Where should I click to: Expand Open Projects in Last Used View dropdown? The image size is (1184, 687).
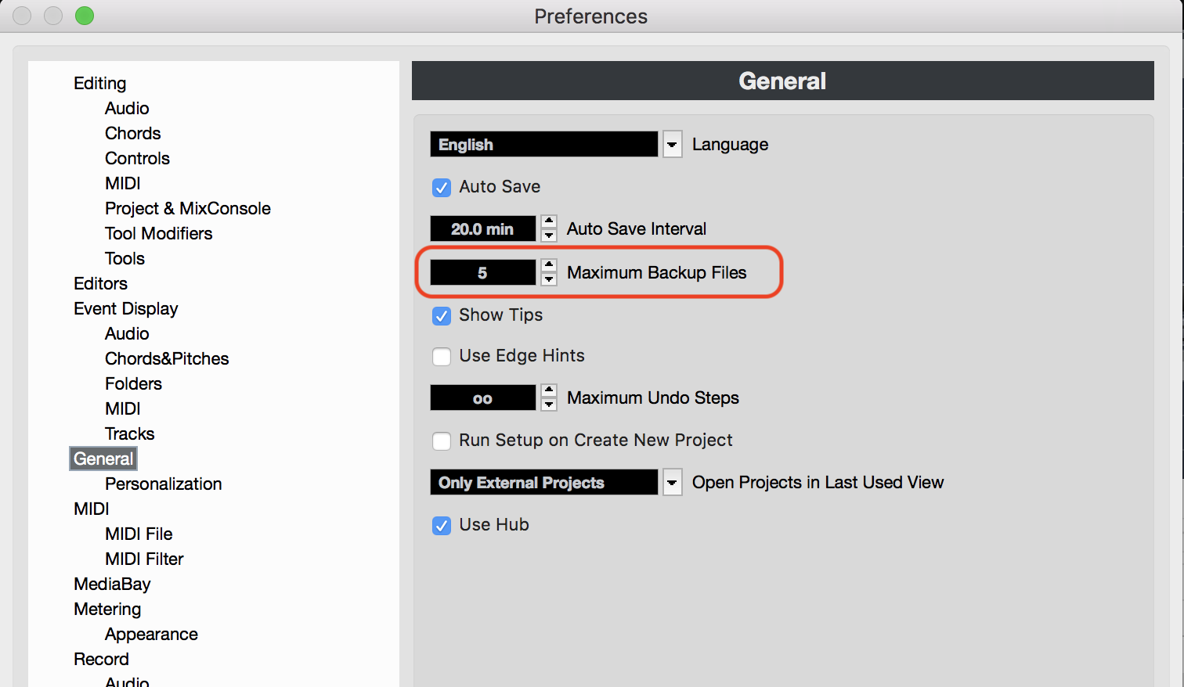[672, 483]
